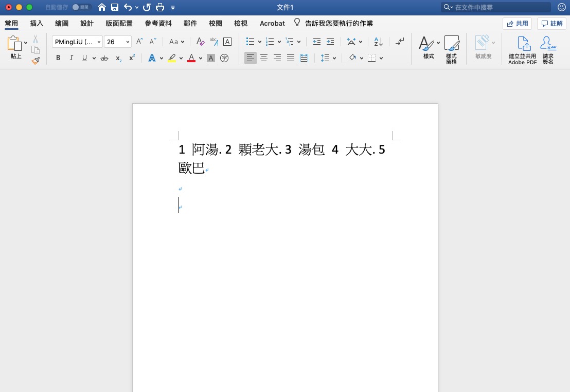Open the font name PMingLiU dropdown
The height and width of the screenshot is (392, 570).
click(x=77, y=42)
